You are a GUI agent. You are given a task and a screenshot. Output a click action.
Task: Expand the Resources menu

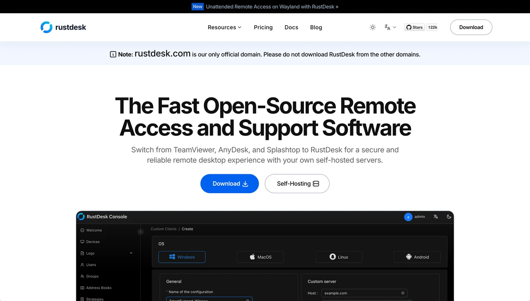pyautogui.click(x=224, y=27)
